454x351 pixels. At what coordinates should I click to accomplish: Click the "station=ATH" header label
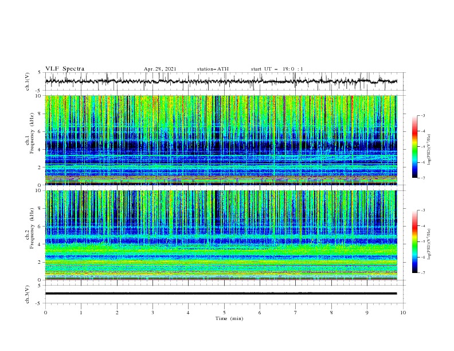click(x=213, y=69)
